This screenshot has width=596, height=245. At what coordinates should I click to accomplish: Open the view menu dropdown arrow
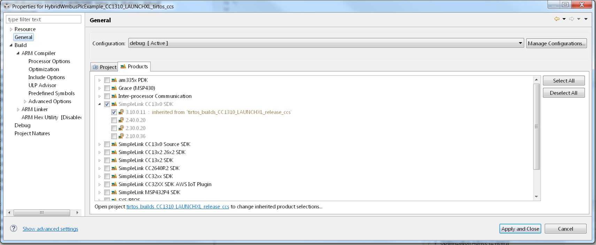tap(586, 19)
